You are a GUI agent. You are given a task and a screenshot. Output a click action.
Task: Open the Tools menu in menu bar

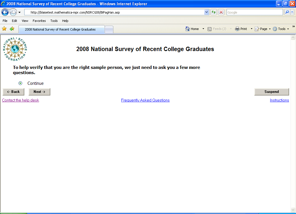pyautogui.click(x=54, y=21)
